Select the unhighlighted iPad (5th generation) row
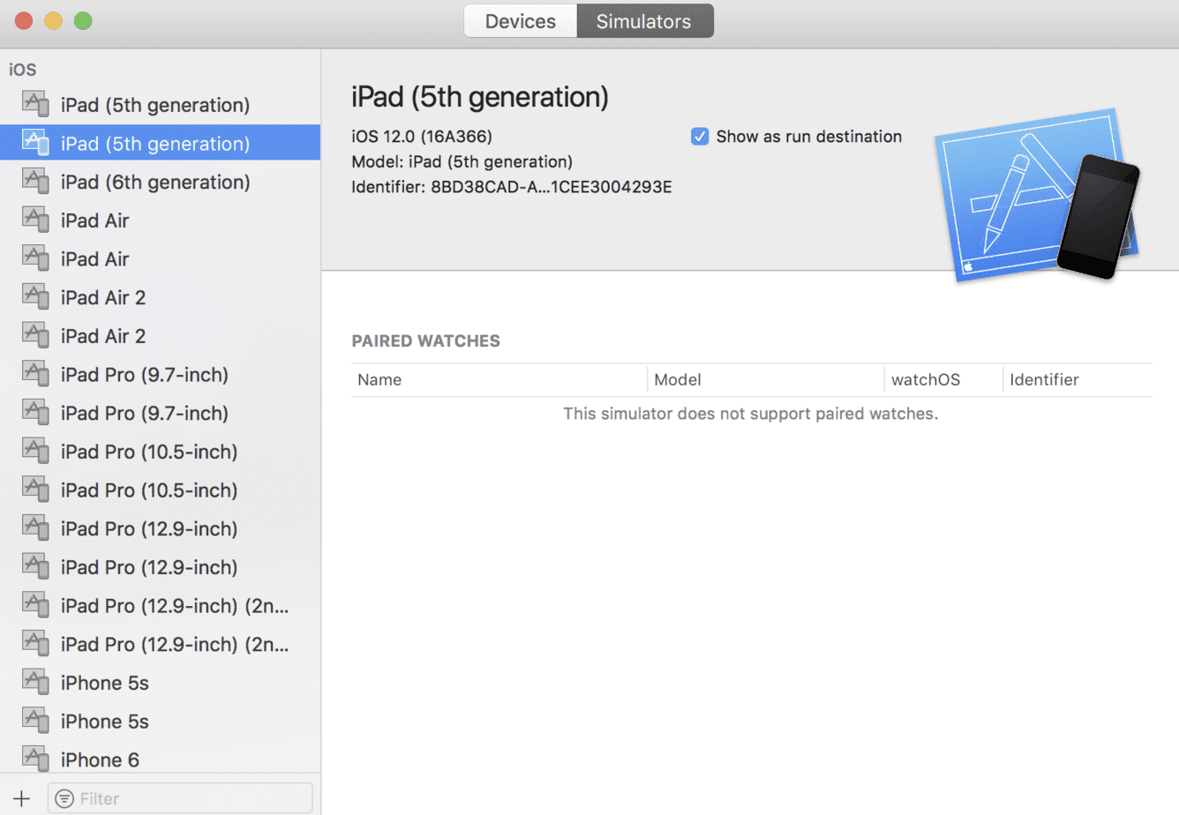 pyautogui.click(x=160, y=104)
